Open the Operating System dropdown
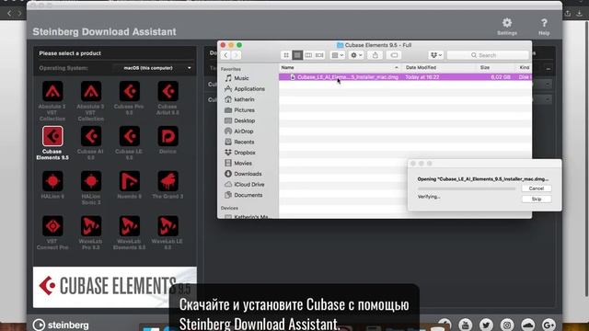The image size is (589, 331). tap(154, 68)
